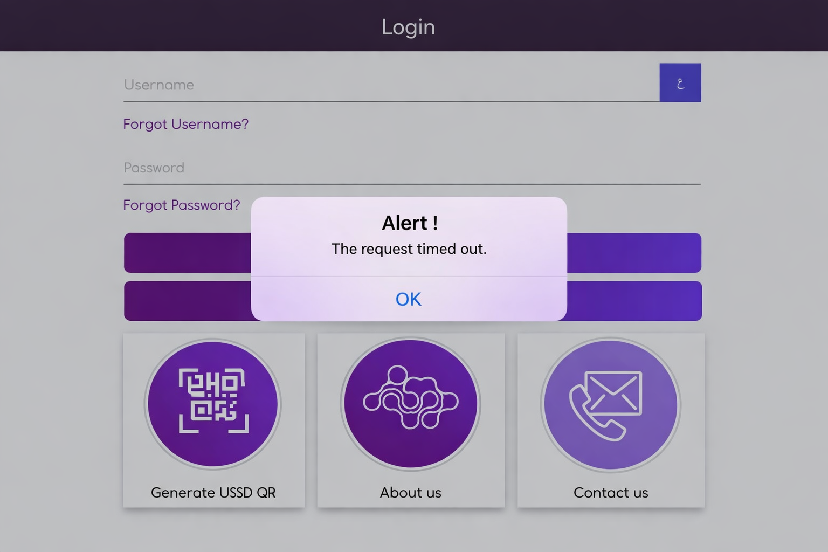This screenshot has height=552, width=828.
Task: Click the Forgot Username? link
Action: pos(185,124)
